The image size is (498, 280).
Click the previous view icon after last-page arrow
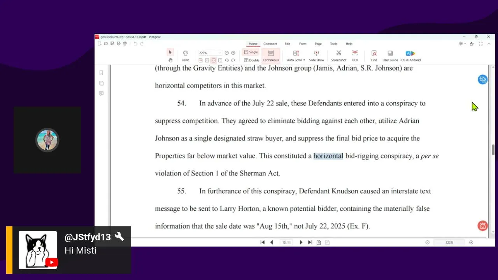319,242
